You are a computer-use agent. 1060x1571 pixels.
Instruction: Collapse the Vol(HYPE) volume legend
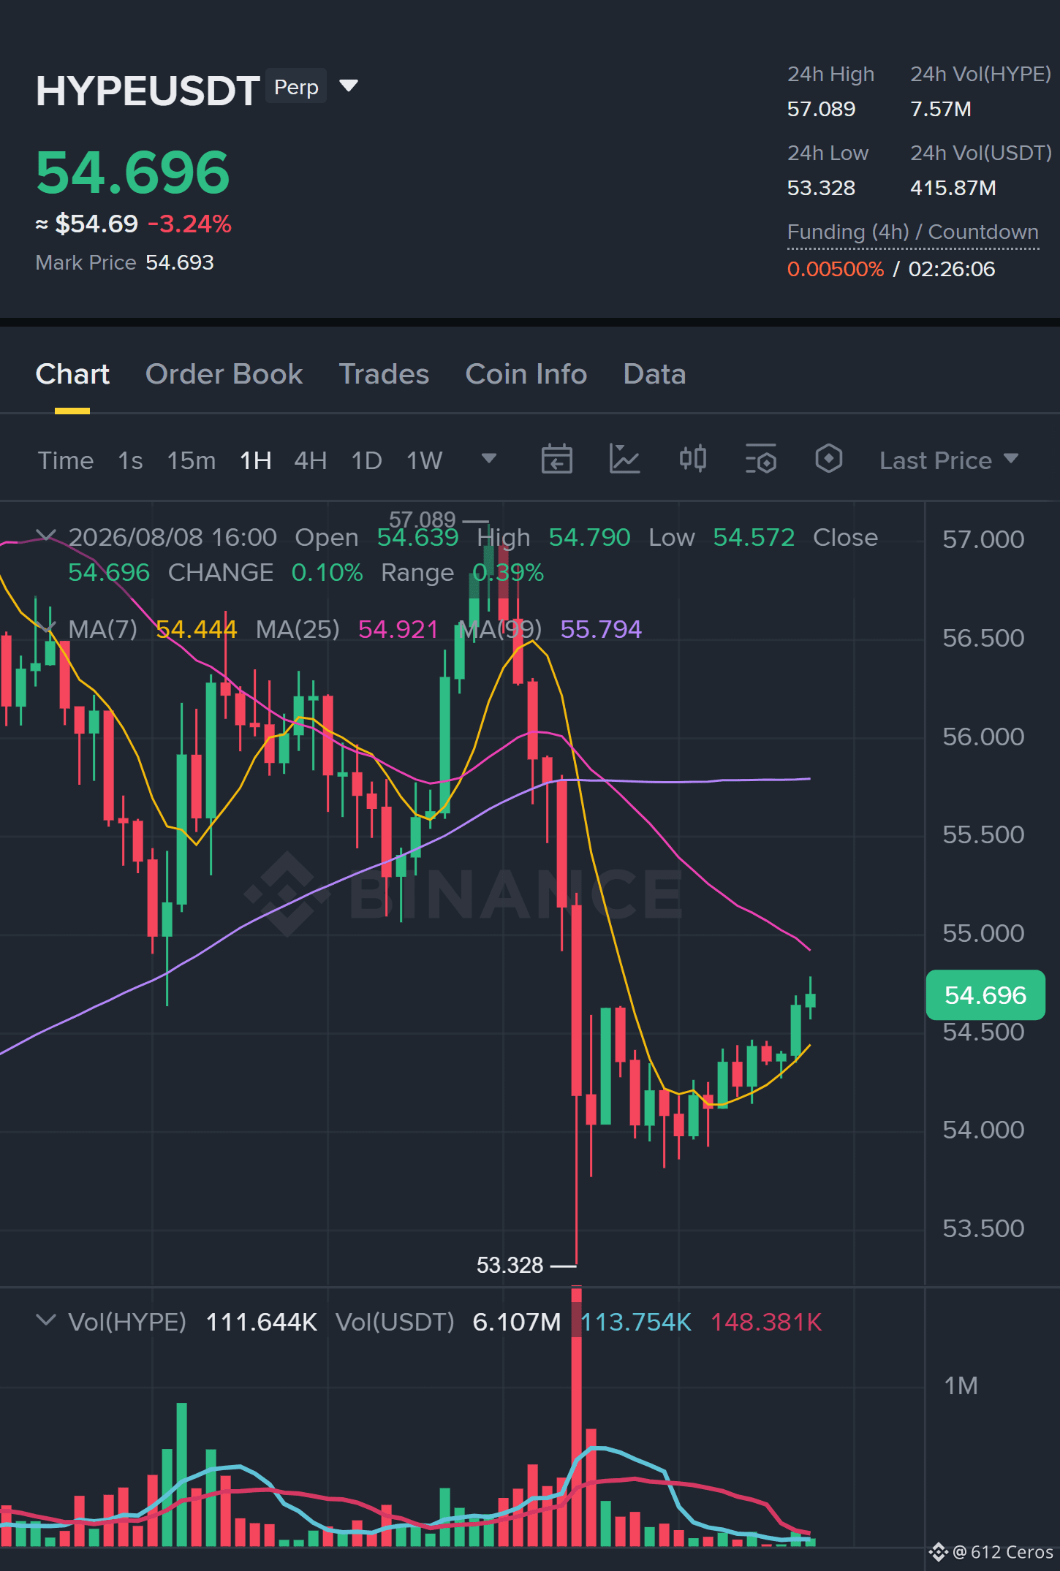pos(46,1321)
